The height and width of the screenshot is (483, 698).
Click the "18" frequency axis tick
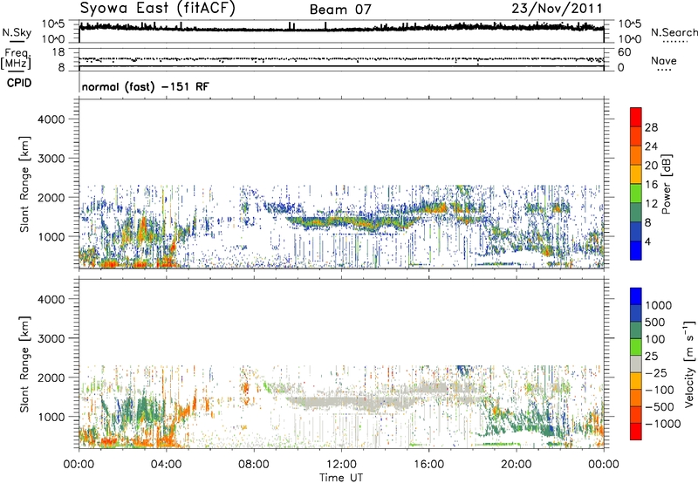tap(58, 52)
